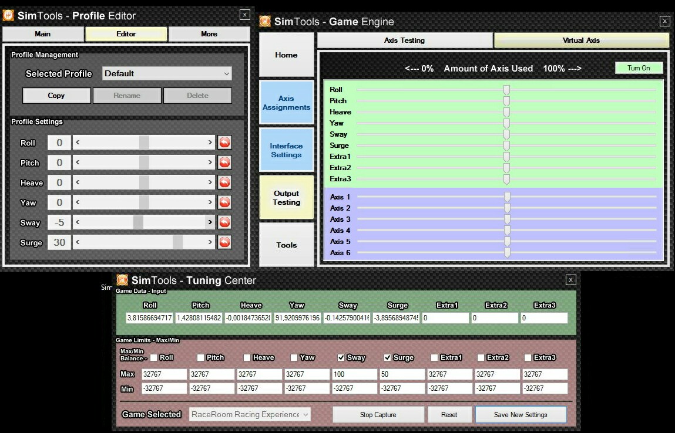The image size is (675, 433).
Task: Click the Axis 1 slider thumb
Action: 507,197
